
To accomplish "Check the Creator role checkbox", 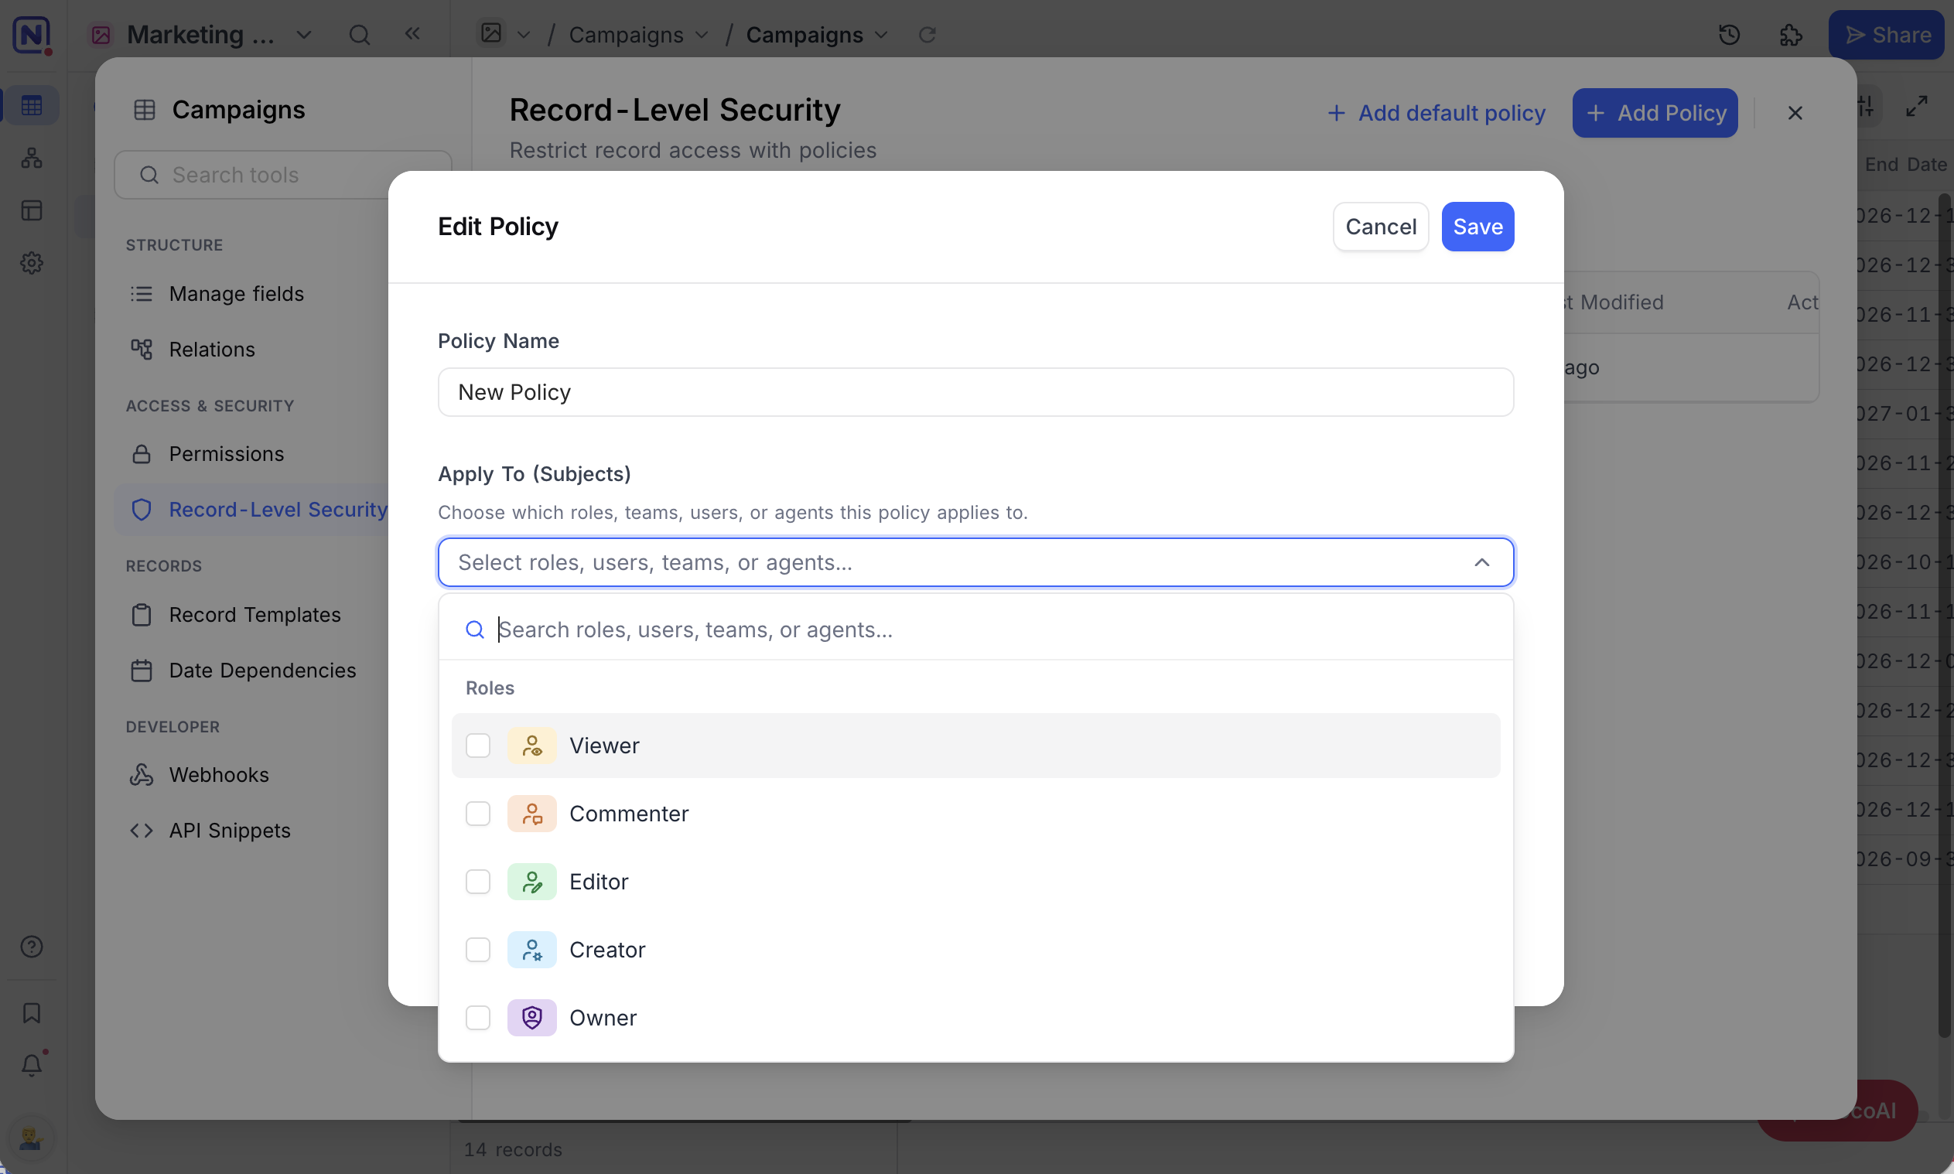I will 478,949.
